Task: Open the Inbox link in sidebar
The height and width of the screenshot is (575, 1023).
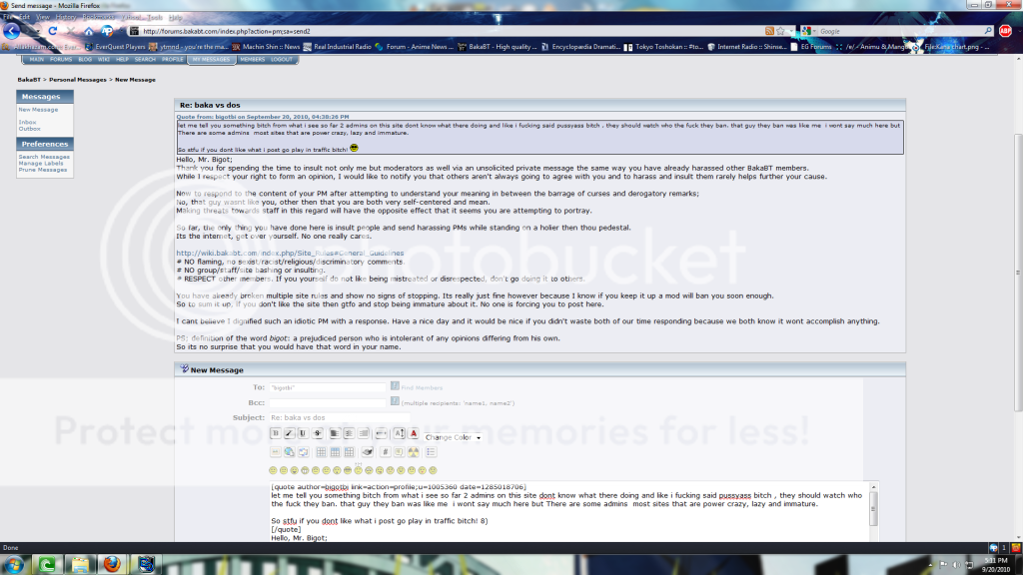Action: tap(27, 122)
